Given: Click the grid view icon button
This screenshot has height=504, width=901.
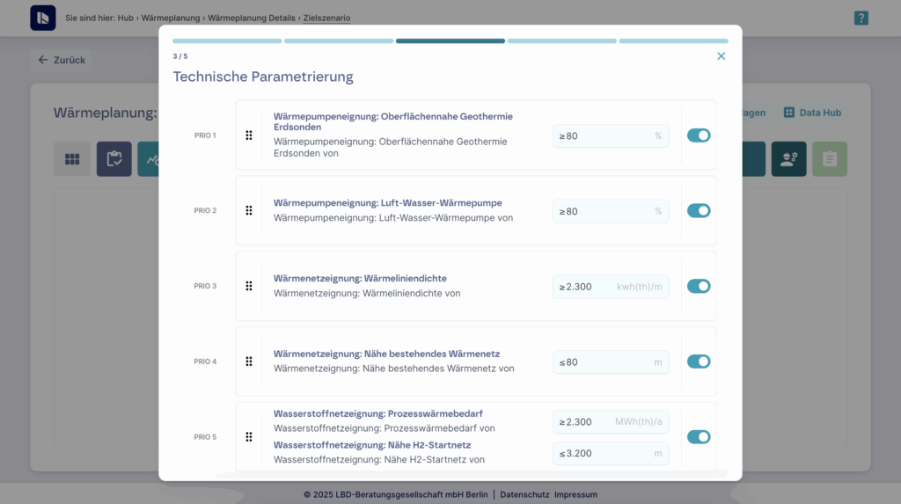Looking at the screenshot, I should pyautogui.click(x=72, y=159).
